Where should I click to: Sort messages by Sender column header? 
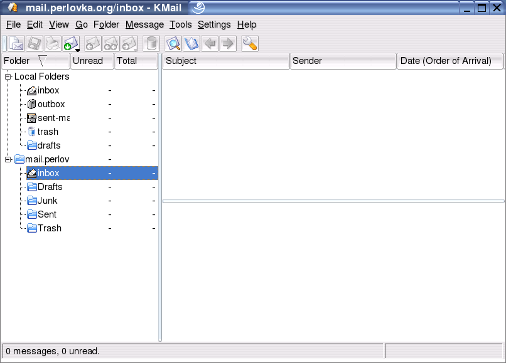pyautogui.click(x=343, y=61)
